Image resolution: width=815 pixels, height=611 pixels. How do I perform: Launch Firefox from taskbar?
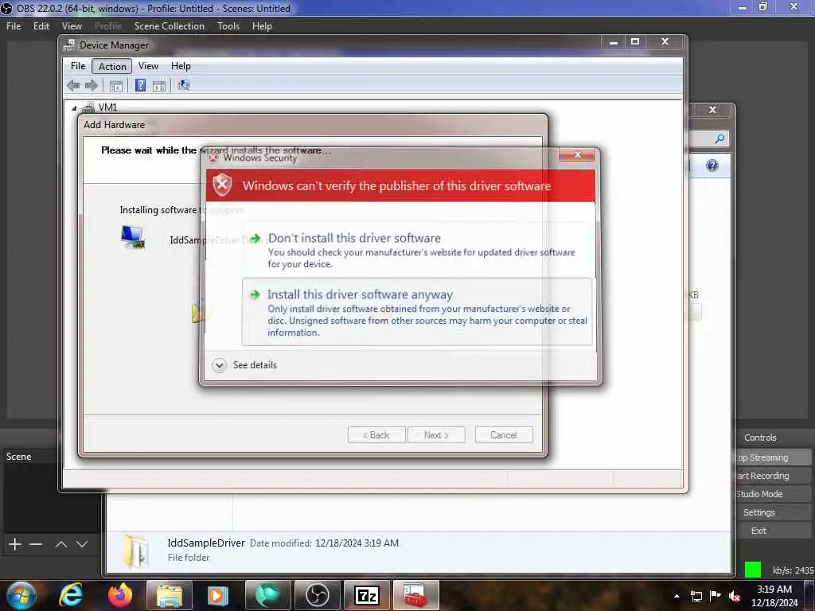tap(120, 595)
